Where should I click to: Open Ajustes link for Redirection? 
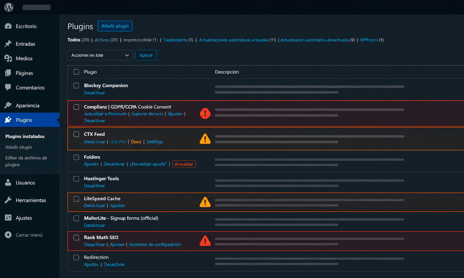click(91, 265)
